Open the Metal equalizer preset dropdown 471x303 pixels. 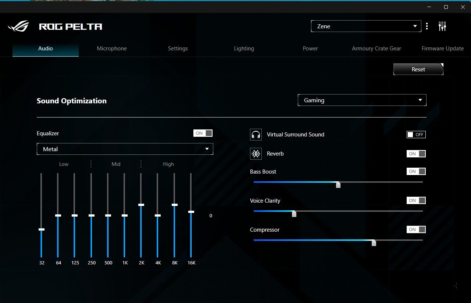pyautogui.click(x=125, y=149)
